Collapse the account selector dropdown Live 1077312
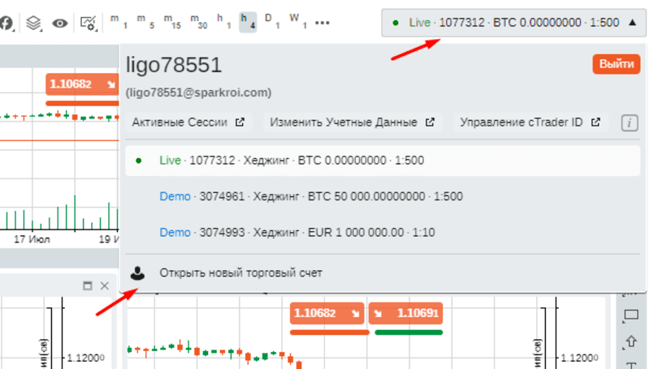Screen dimensions: 650x369 513,23
